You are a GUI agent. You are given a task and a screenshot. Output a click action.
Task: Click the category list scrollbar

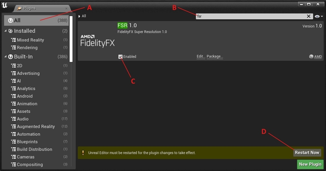pyautogui.click(x=71, y=39)
